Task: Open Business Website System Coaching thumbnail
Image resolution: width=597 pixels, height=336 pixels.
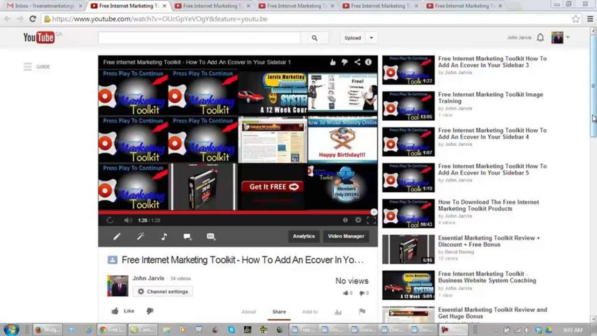Action: click(408, 285)
